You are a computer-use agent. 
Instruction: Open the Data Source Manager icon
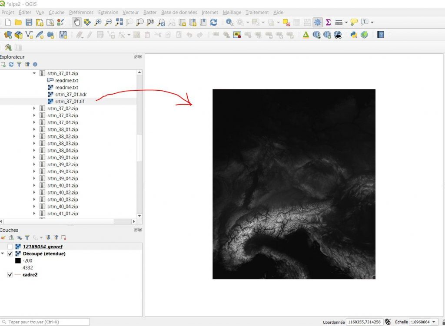(x=8, y=35)
